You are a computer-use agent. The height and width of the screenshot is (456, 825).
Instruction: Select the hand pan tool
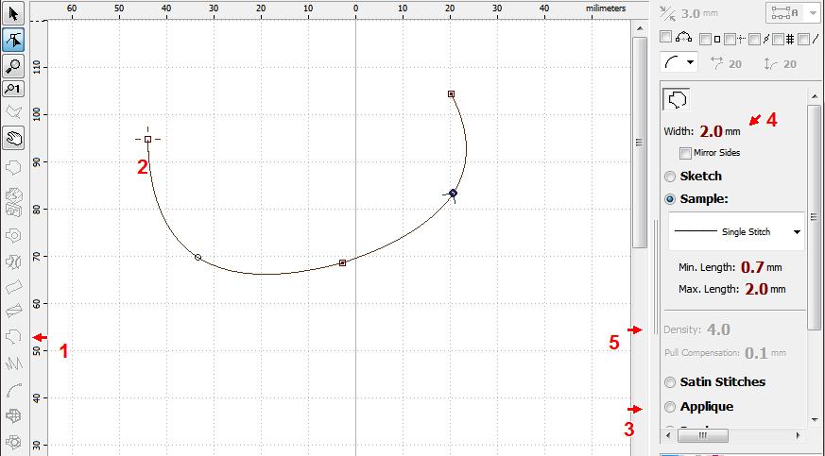pos(13,139)
